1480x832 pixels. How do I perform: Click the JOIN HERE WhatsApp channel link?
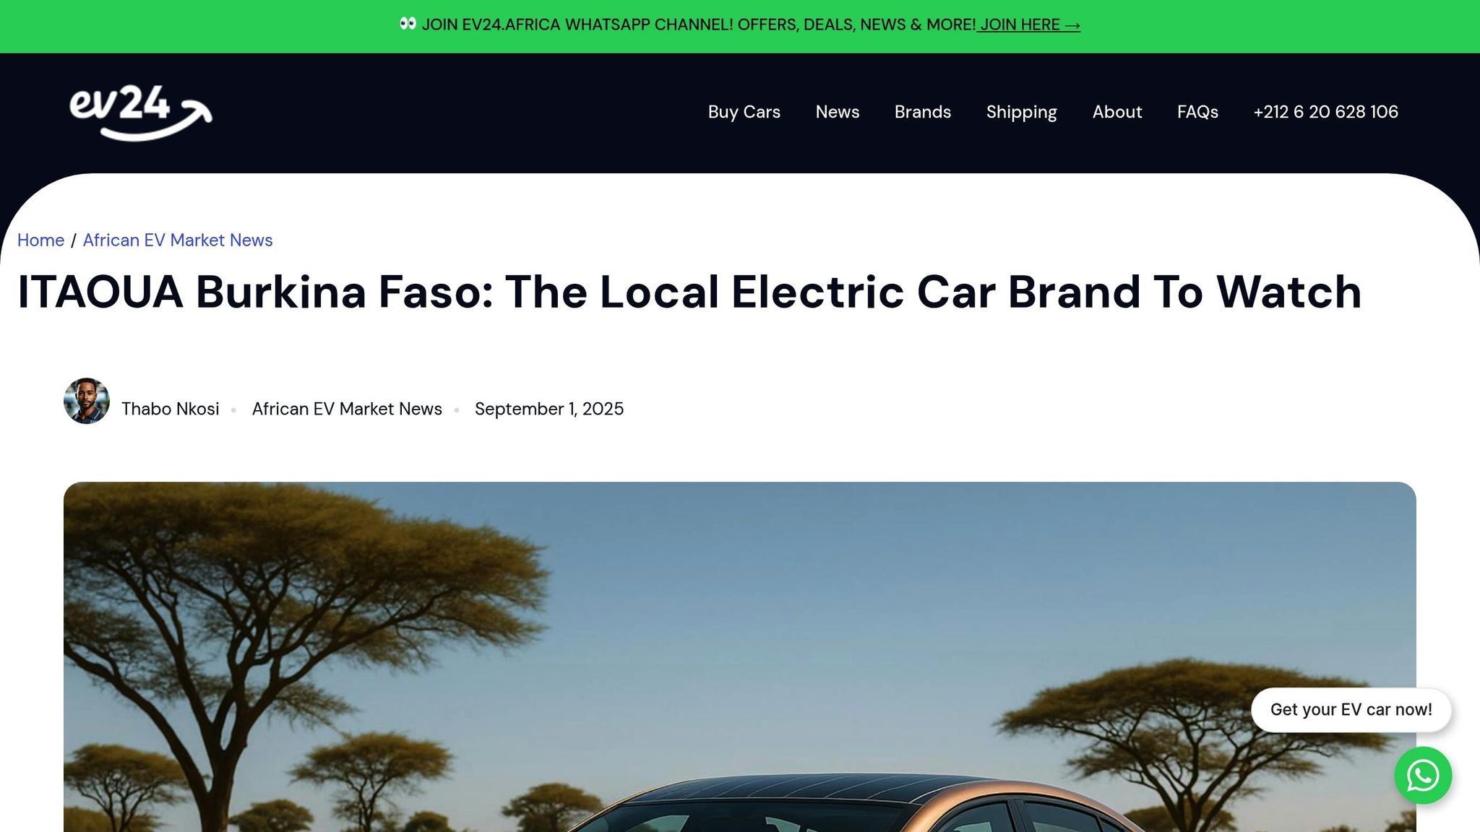[x=1029, y=25]
